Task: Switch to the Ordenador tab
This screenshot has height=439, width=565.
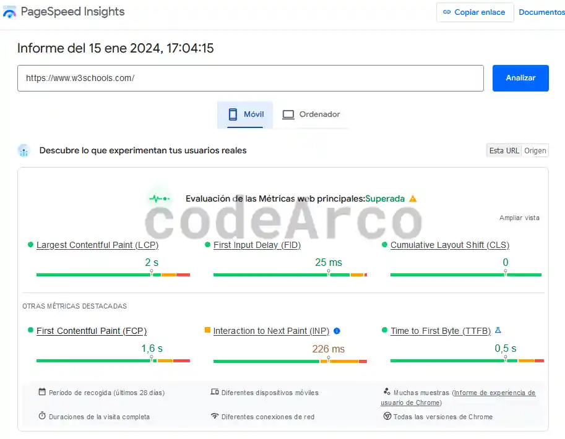Action: [311, 114]
